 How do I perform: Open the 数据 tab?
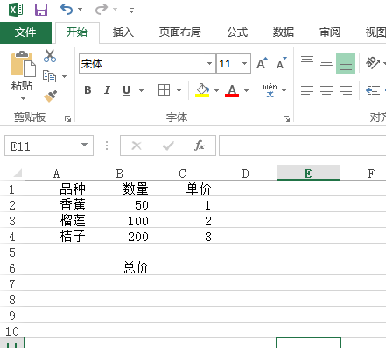point(284,32)
